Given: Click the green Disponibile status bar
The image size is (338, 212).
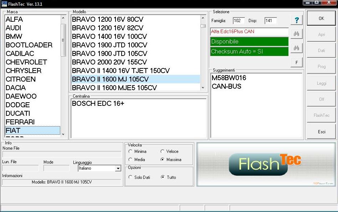Looking at the screenshot, I should coord(249,42).
